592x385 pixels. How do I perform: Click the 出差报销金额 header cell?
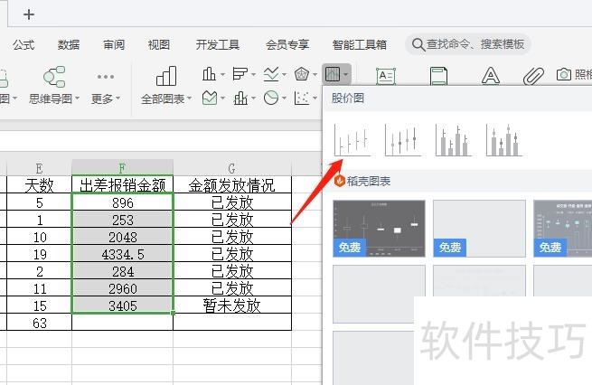tap(122, 184)
